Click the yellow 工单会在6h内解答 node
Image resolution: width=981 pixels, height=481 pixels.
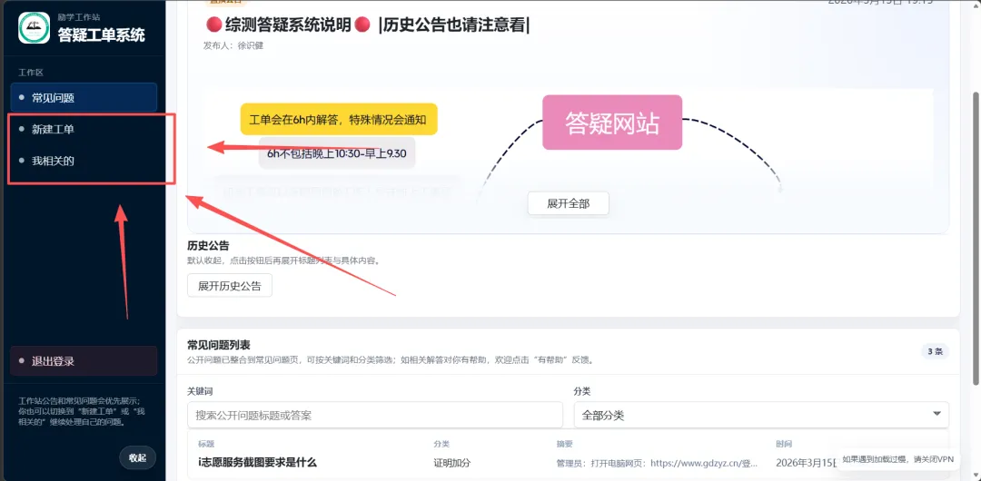(x=339, y=120)
